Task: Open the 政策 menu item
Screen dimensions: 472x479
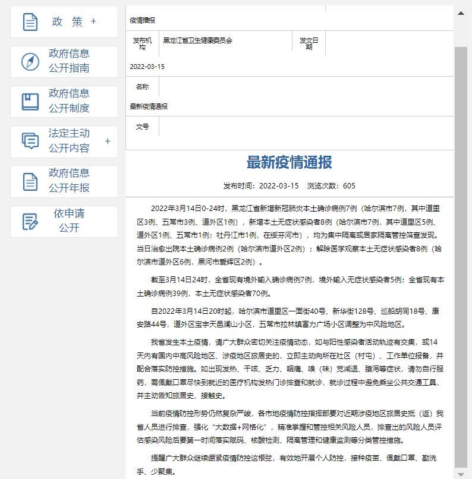Action: coord(67,21)
